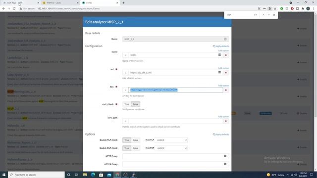Click the red extension icon in toolbar
This screenshot has height=178, width=317.
(292, 9)
